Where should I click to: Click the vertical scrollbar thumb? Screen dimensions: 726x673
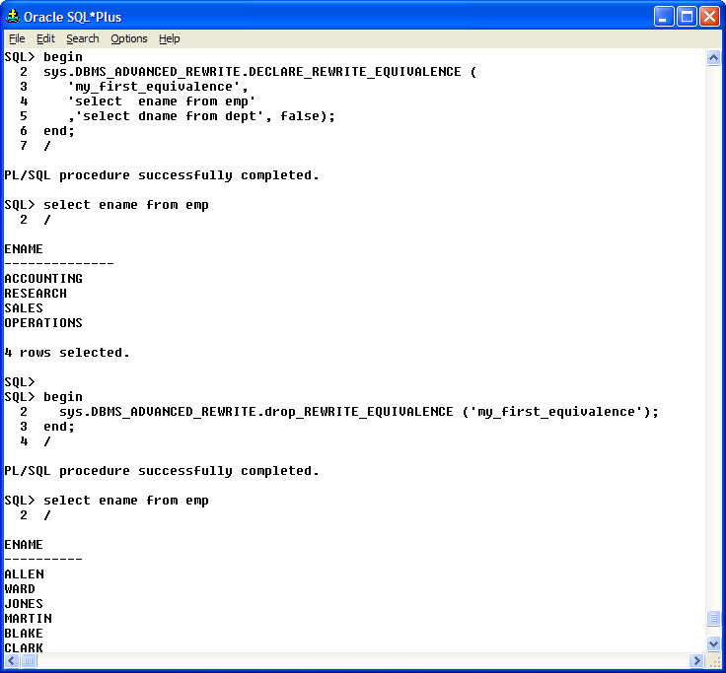point(713,619)
